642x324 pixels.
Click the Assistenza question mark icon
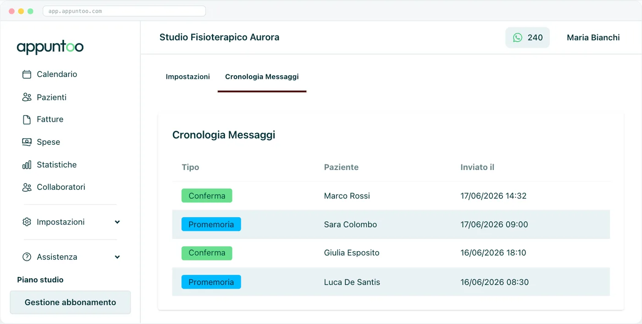[27, 257]
